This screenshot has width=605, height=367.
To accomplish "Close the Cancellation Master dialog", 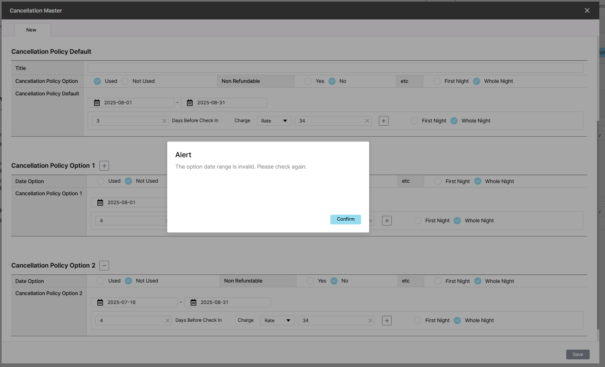I will 587,11.
